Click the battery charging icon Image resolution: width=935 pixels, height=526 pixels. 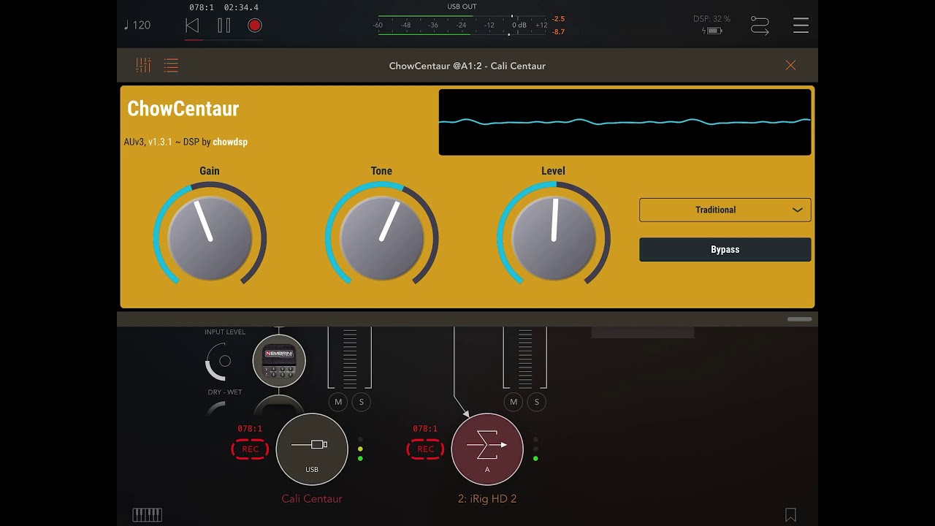tap(711, 31)
